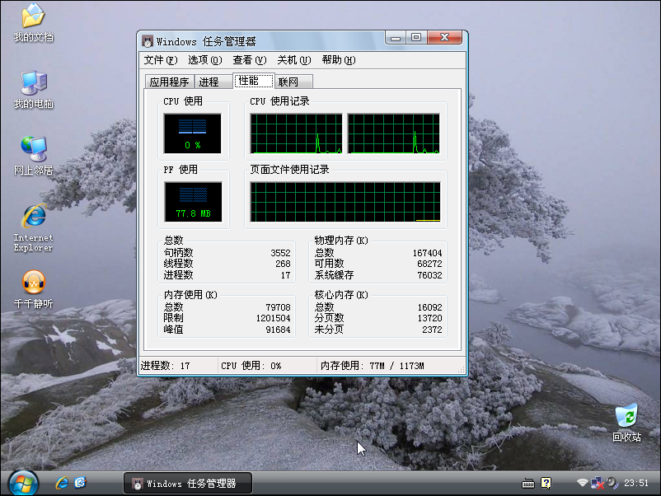Click the CPU 使用 gauge showing 0 %
Image resolution: width=661 pixels, height=496 pixels.
pos(193,133)
